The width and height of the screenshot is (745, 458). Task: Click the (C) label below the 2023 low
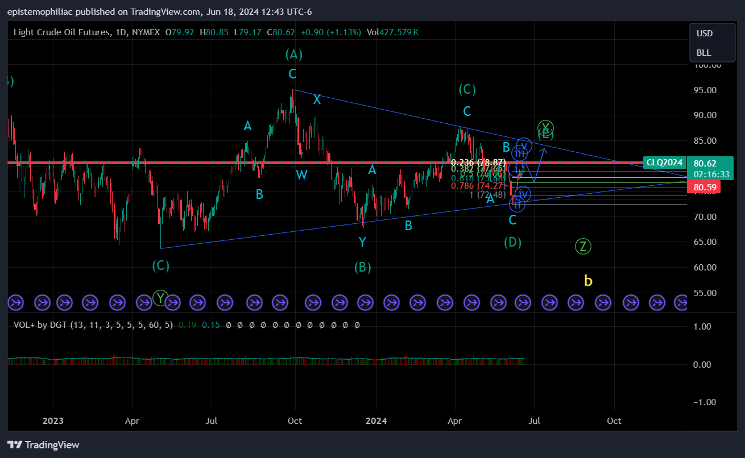pyautogui.click(x=161, y=265)
